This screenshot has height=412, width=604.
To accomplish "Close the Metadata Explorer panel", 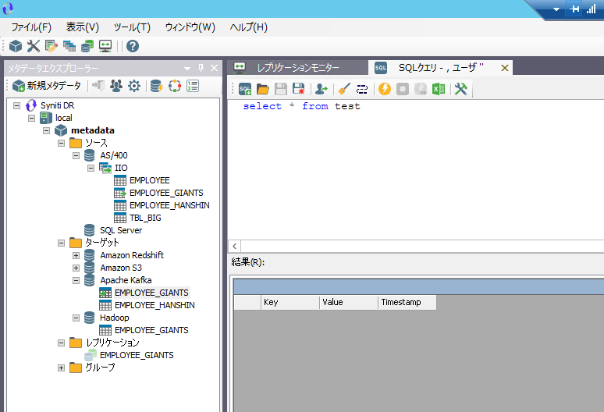I will 214,68.
